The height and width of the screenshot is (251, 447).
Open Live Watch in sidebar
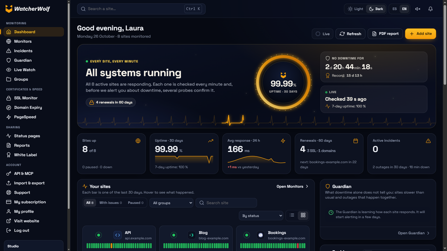(x=34, y=70)
